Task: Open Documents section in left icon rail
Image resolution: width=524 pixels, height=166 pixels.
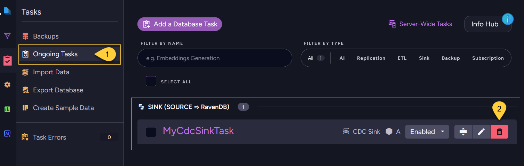Action: pyautogui.click(x=7, y=11)
